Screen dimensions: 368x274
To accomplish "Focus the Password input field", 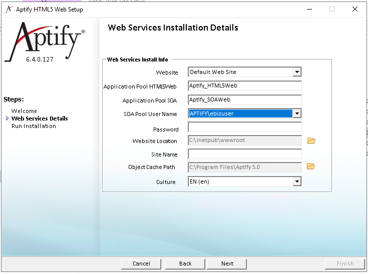I will (244, 127).
